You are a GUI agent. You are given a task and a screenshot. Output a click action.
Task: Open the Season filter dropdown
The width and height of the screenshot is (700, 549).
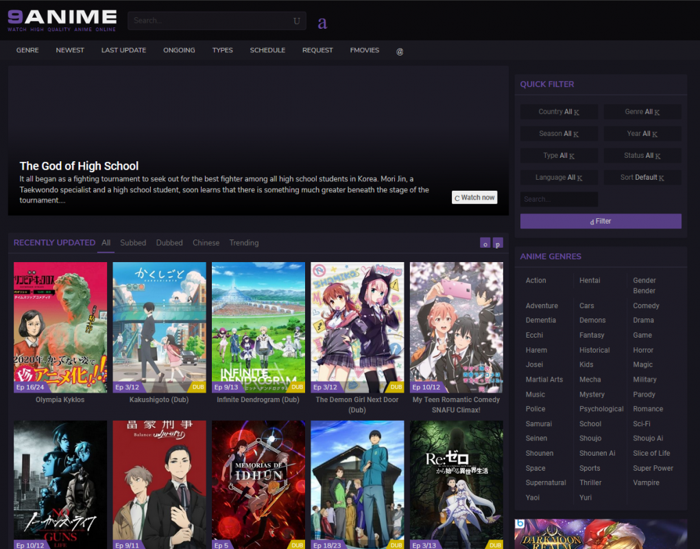[559, 134]
